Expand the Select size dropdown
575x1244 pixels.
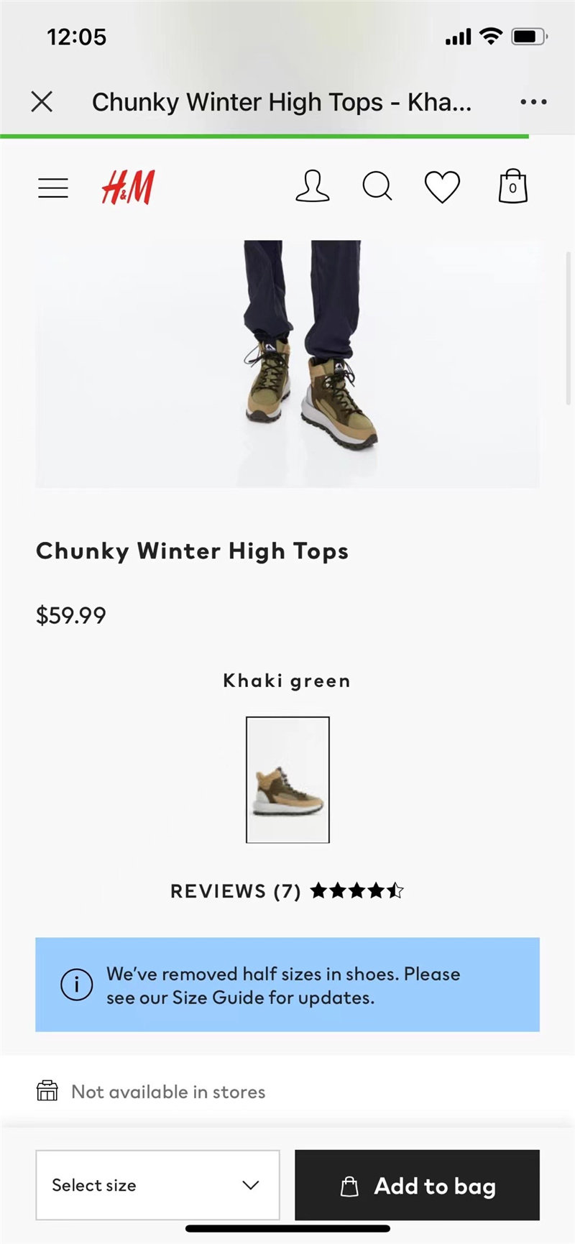157,1185
